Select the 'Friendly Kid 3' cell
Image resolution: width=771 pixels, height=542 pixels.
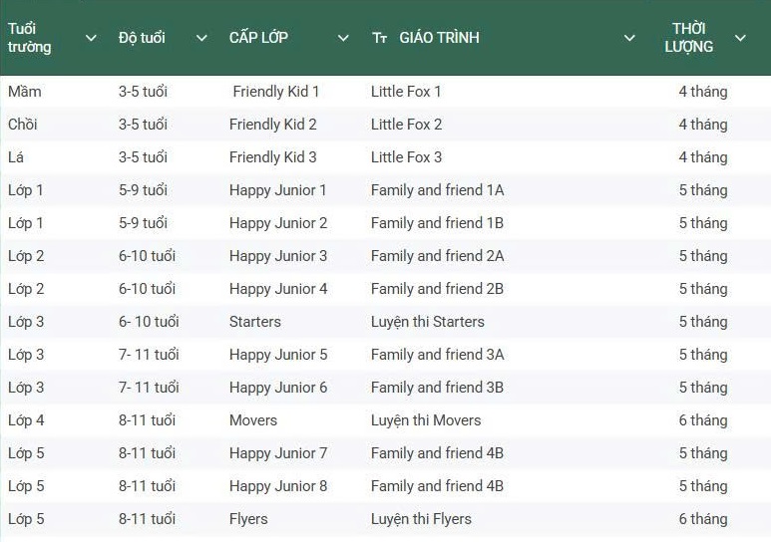point(273,157)
